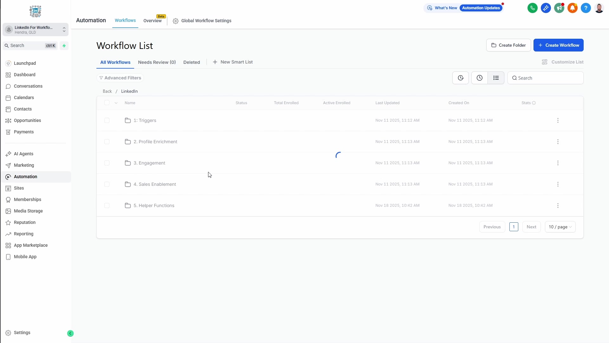Open the Global Workflow Settings gear
This screenshot has width=609, height=343.
coord(175,21)
